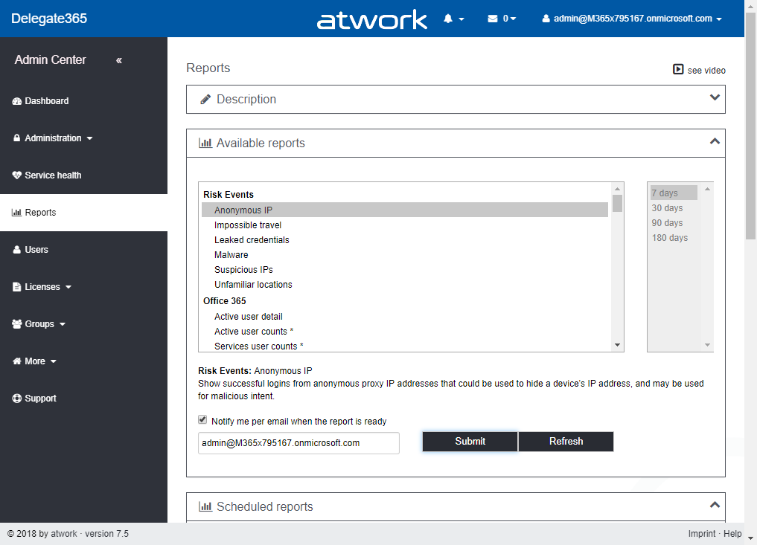Open the mail envelope icon in header
Viewport: 757px width, 545px height.
click(493, 19)
